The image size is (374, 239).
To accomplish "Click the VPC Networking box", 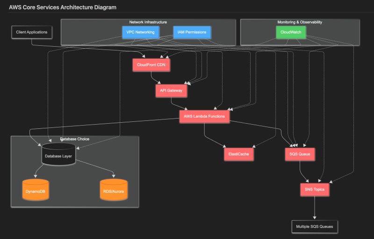I will click(x=141, y=32).
